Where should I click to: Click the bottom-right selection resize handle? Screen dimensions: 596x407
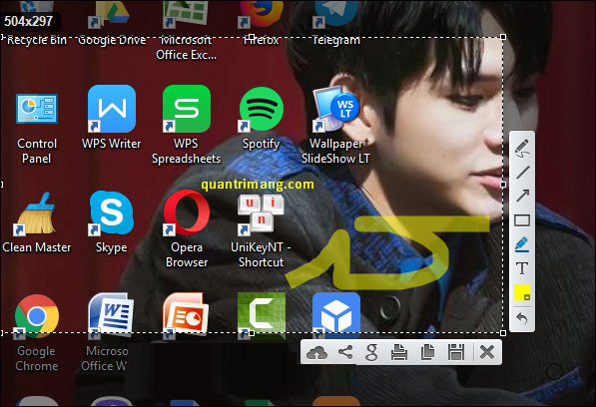click(503, 333)
